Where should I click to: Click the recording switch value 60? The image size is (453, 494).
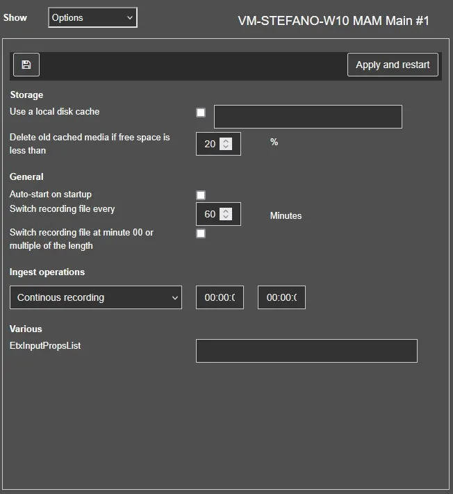point(209,215)
